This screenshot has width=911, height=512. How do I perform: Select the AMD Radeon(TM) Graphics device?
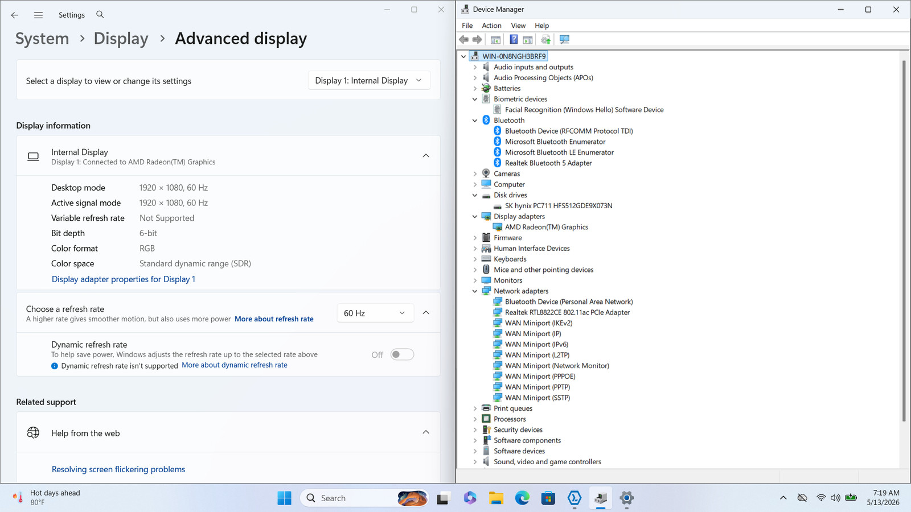click(x=547, y=227)
